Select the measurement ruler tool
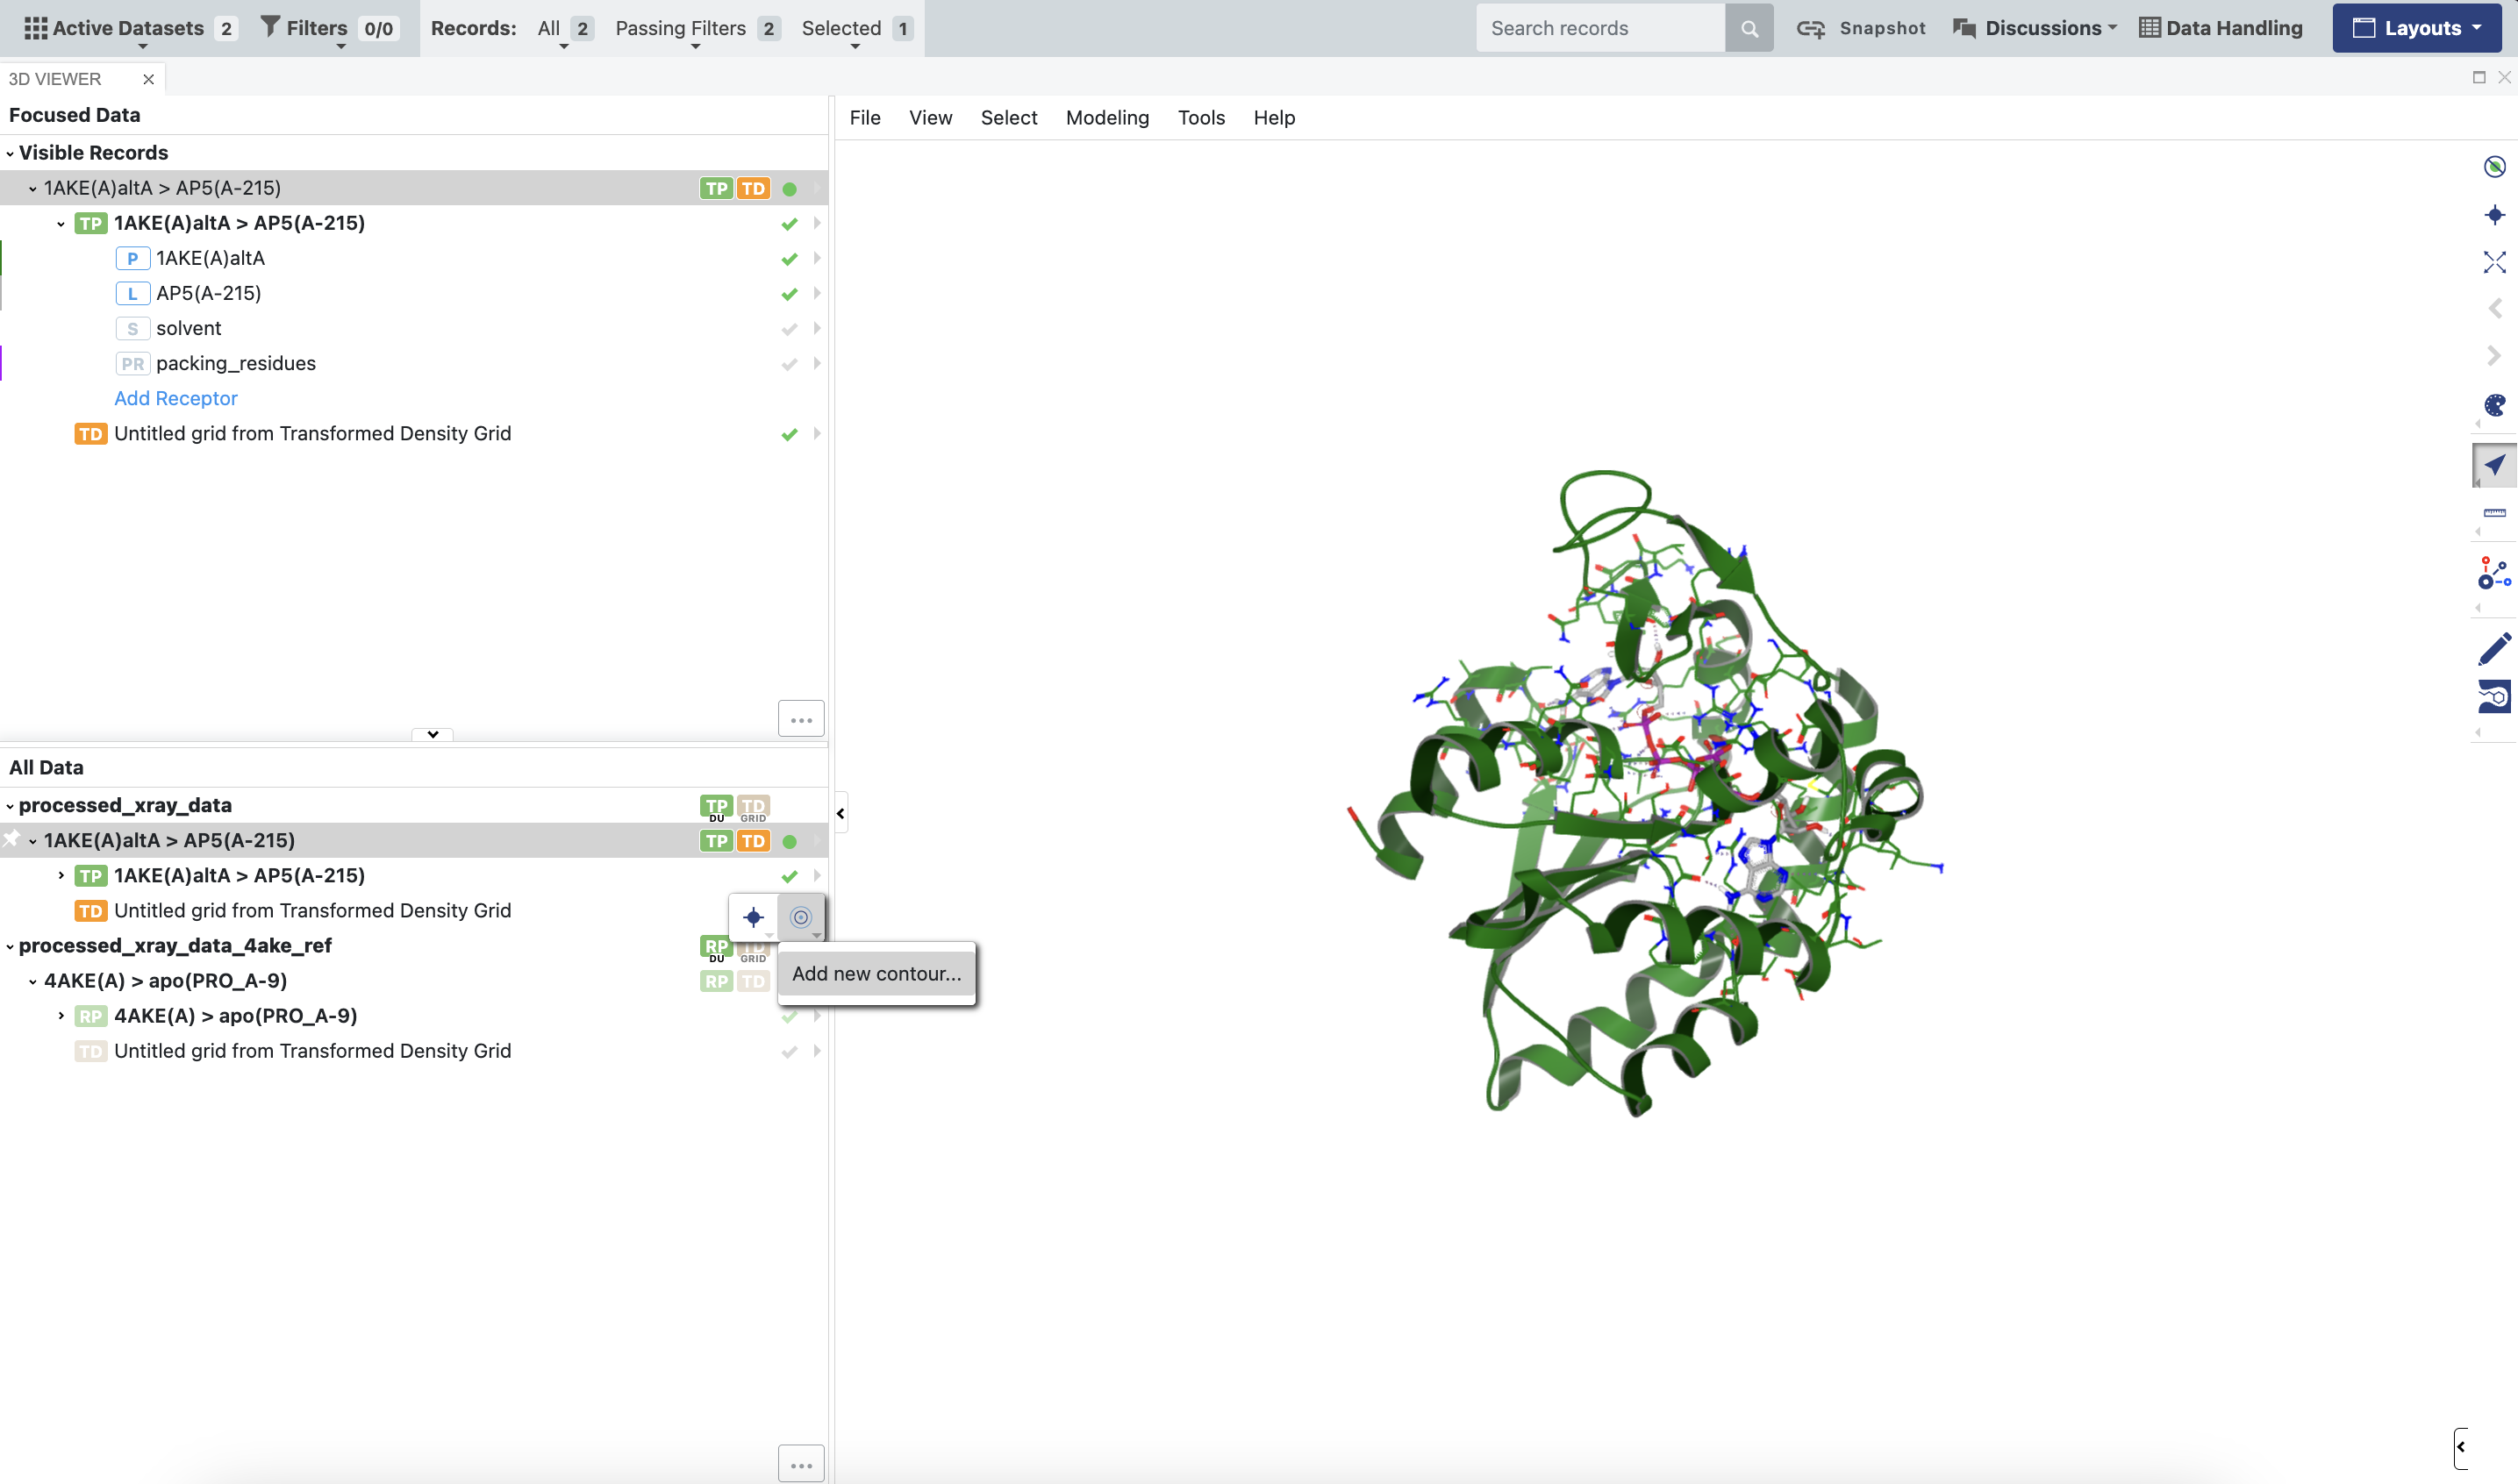Screen dimensions: 2518x1484 pos(2494,513)
